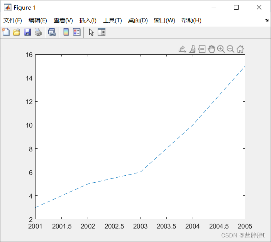This screenshot has height=242, width=271.
Task: Select the Pan hand tool
Action: (x=212, y=49)
